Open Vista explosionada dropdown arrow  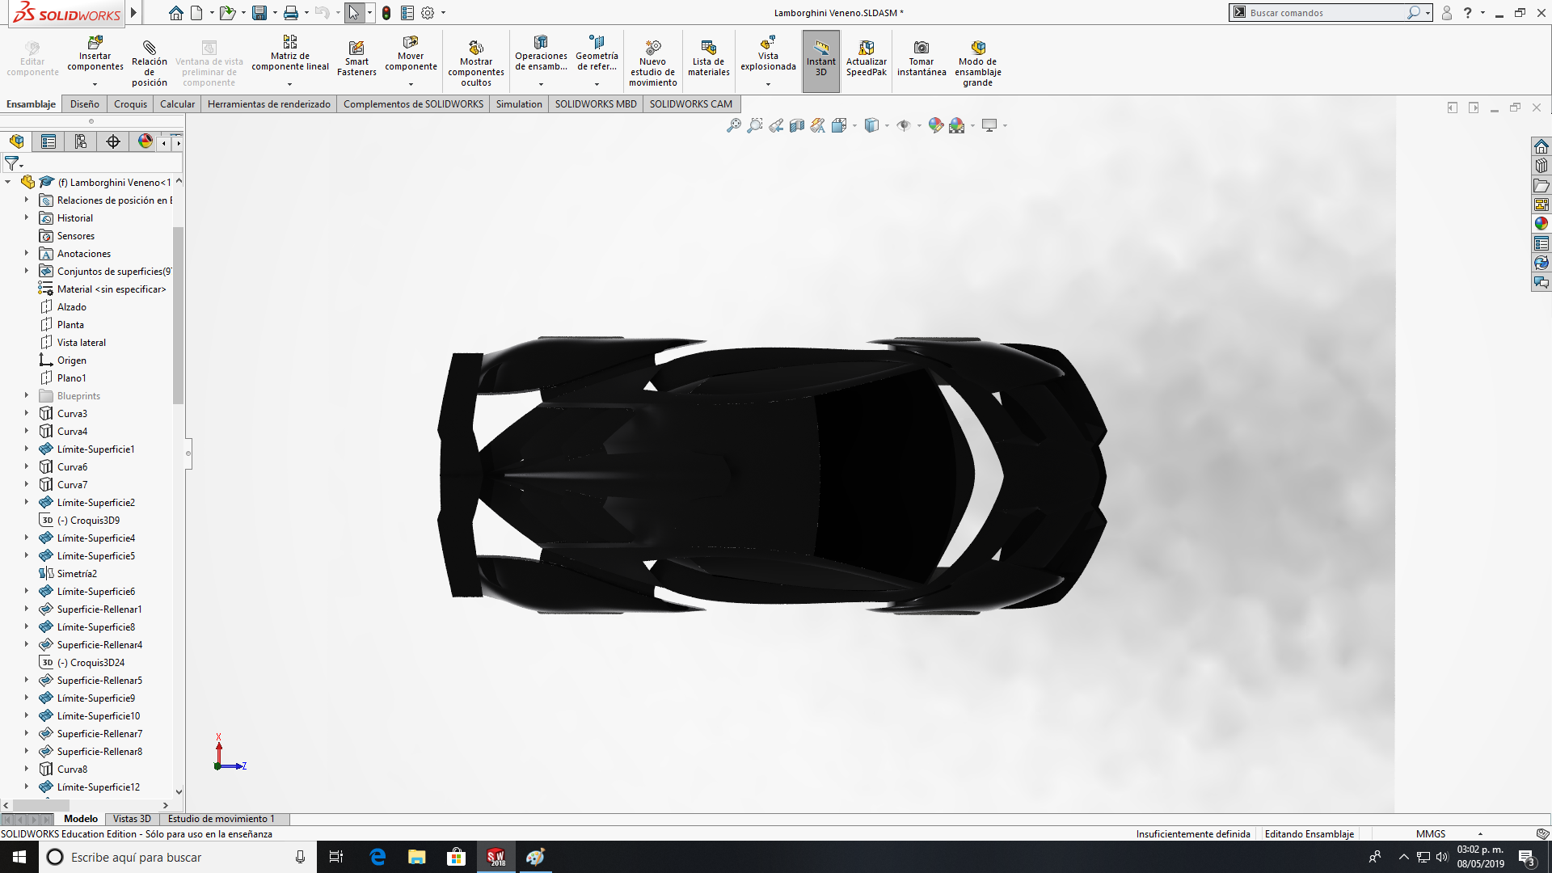point(768,84)
